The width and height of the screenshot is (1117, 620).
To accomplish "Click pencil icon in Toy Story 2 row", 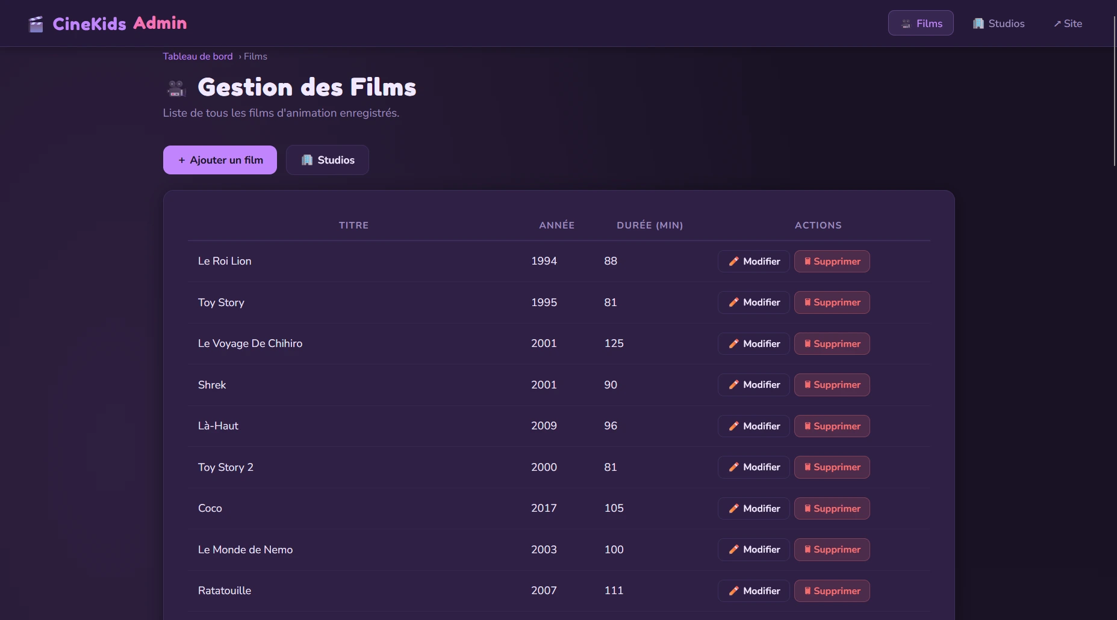I will coord(733,467).
